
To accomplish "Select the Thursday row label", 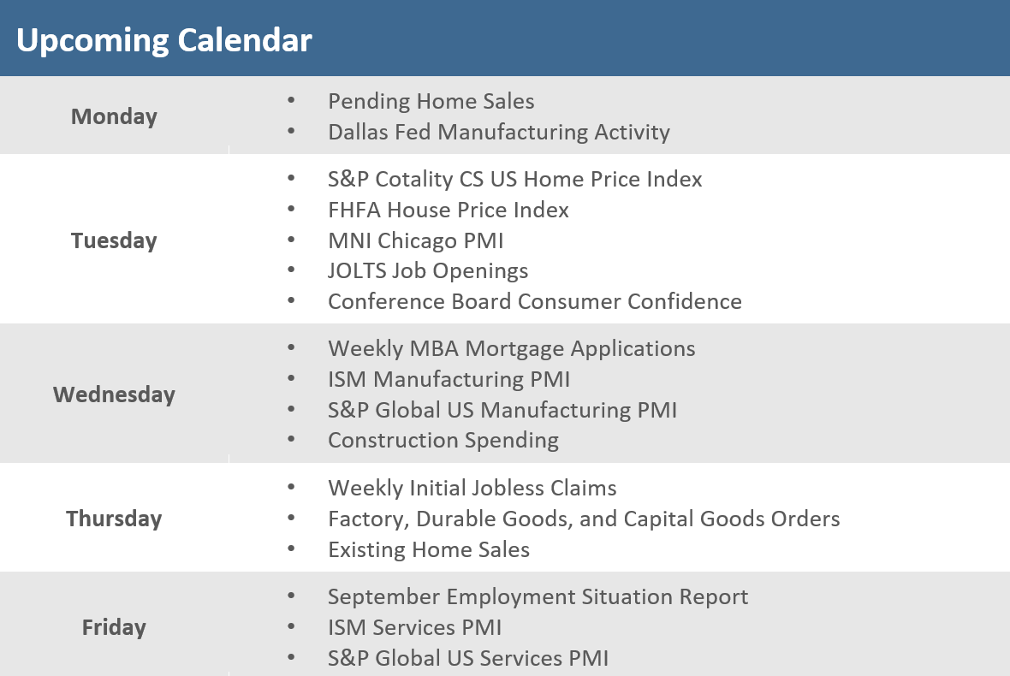I will 114,519.
